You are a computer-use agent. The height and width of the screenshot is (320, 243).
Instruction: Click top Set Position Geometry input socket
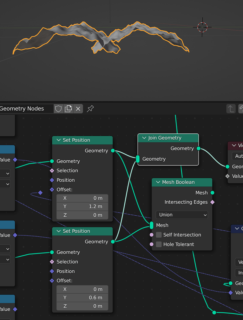(52, 161)
